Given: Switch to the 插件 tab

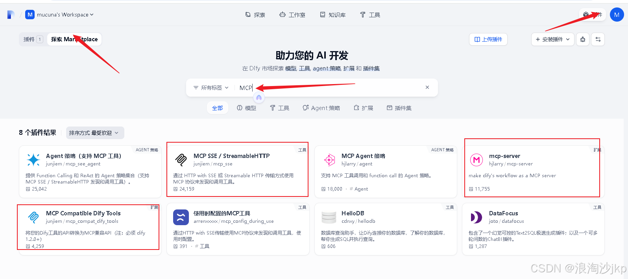Looking at the screenshot, I should pos(33,39).
